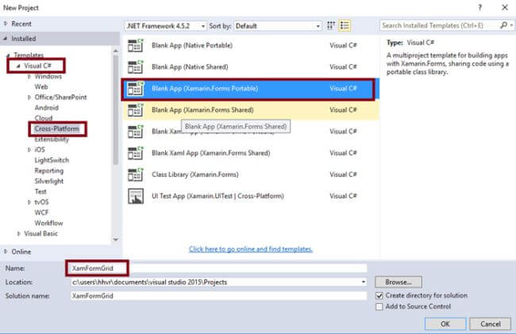516x334 pixels.
Task: Expand the tvOS tree node
Action: [29, 202]
